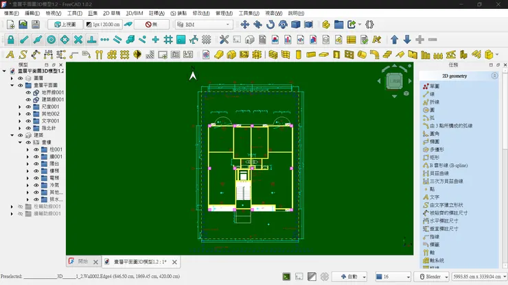
Task: Expand the 尺度001 tree group
Action: coord(19,107)
